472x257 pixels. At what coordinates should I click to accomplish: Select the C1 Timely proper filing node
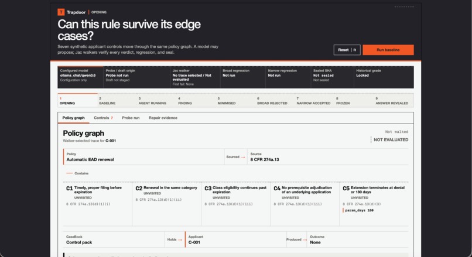[98, 204]
